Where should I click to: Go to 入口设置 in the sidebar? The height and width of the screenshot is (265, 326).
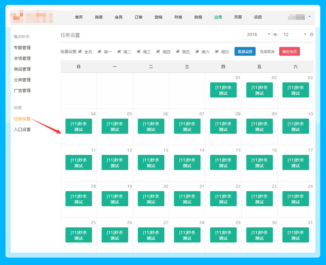pyautogui.click(x=22, y=130)
